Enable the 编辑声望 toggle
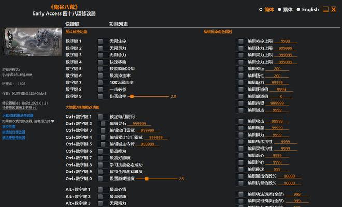Viewport: 342px width, 207px height. (x=241, y=103)
